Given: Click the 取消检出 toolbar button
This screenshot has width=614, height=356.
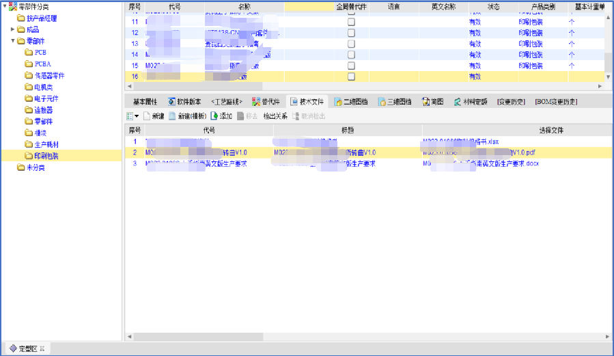Looking at the screenshot, I should pos(309,116).
